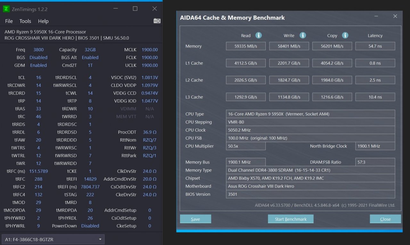Open the File menu in ZenTimings
The height and width of the screenshot is (245, 410).
pyautogui.click(x=9, y=21)
